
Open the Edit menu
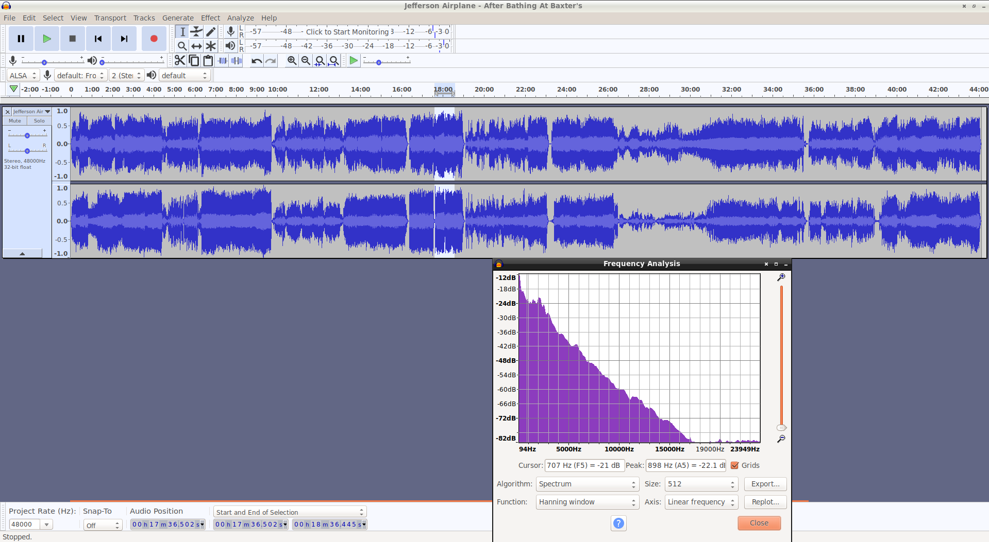pyautogui.click(x=29, y=18)
